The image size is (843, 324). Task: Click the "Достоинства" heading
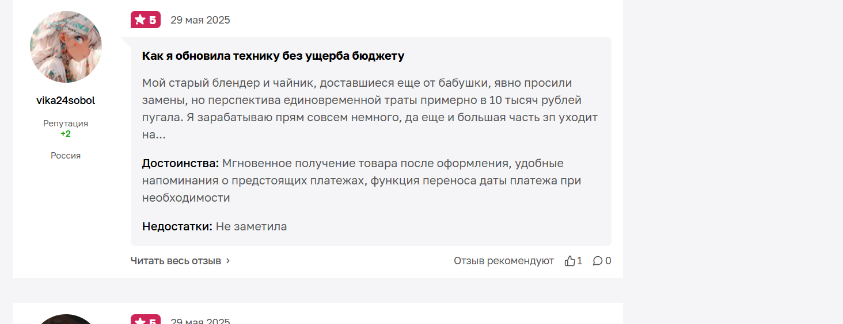point(180,164)
